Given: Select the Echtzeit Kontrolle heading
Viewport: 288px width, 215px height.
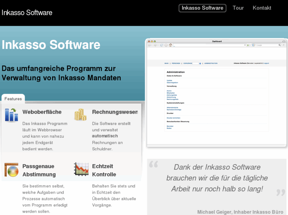Looking at the screenshot, I should 104,170.
